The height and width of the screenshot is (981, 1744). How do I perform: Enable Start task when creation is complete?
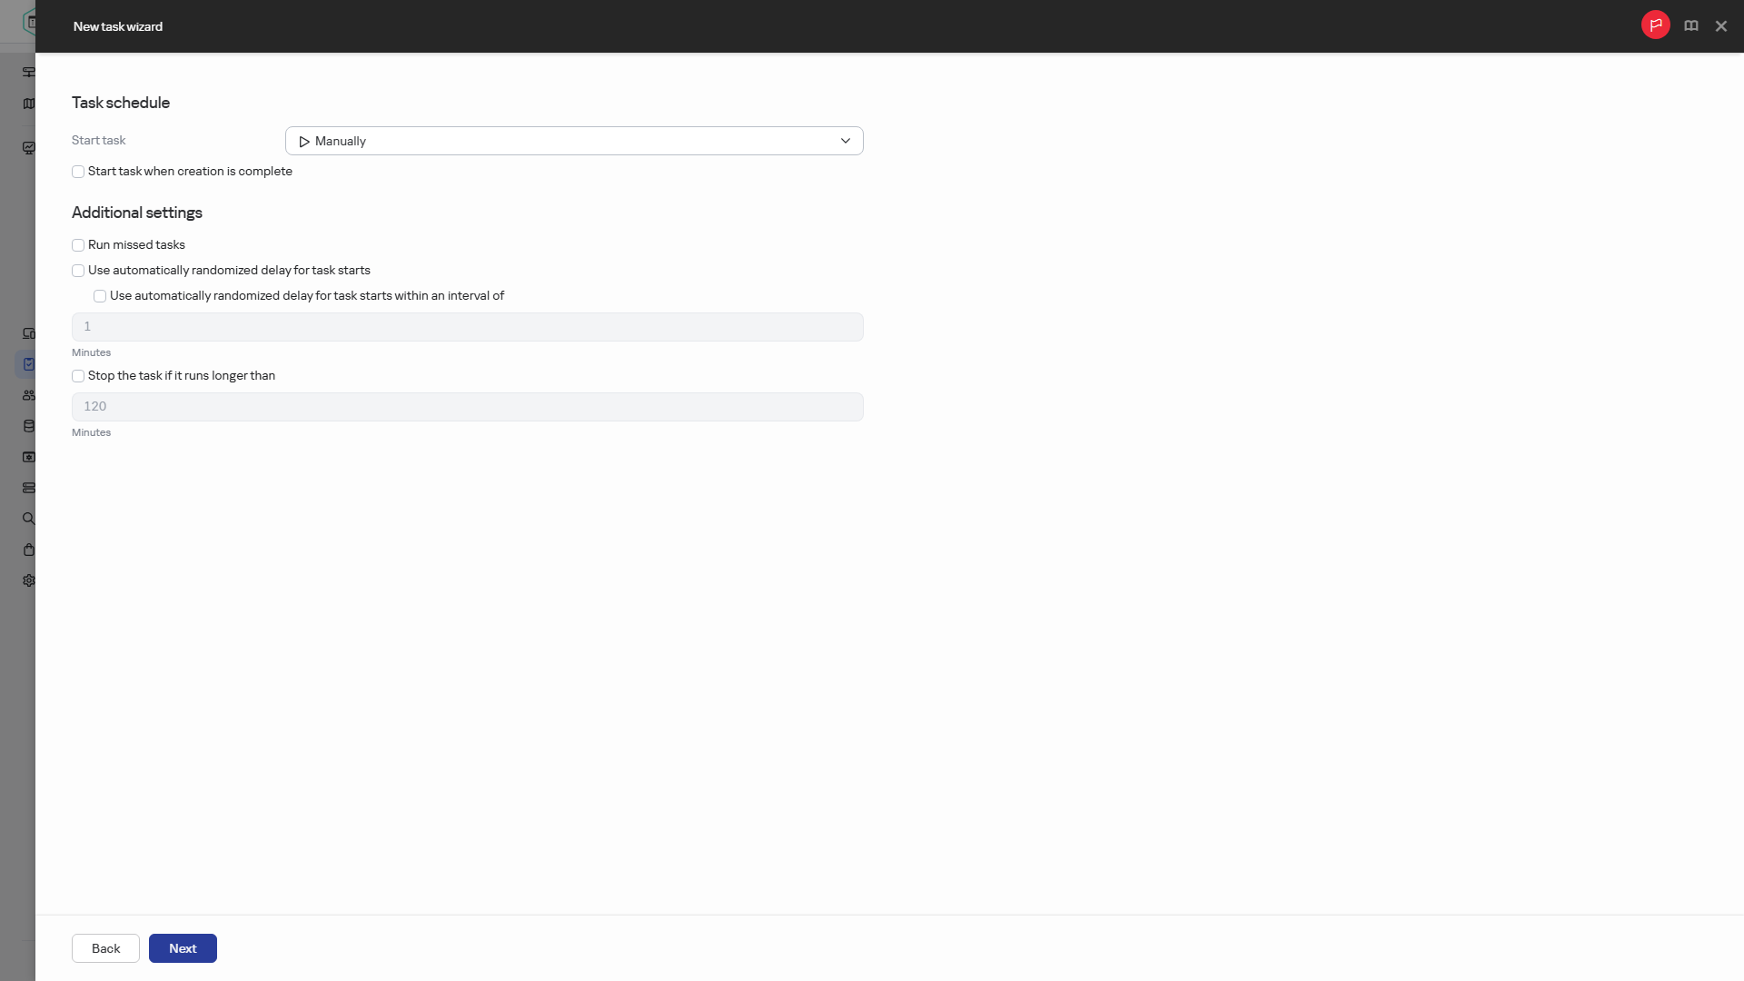click(78, 172)
